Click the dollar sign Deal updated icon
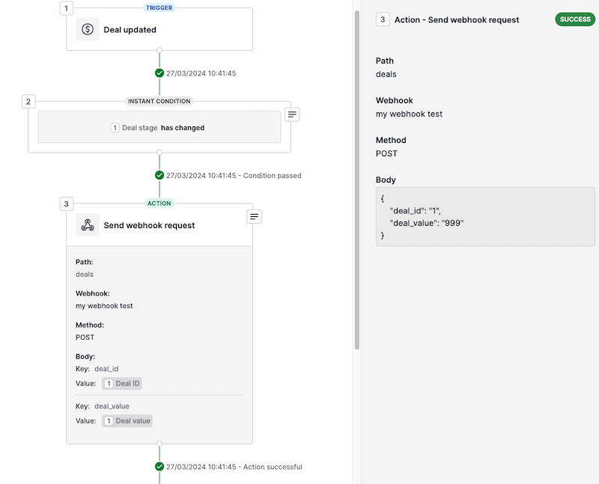 point(88,29)
